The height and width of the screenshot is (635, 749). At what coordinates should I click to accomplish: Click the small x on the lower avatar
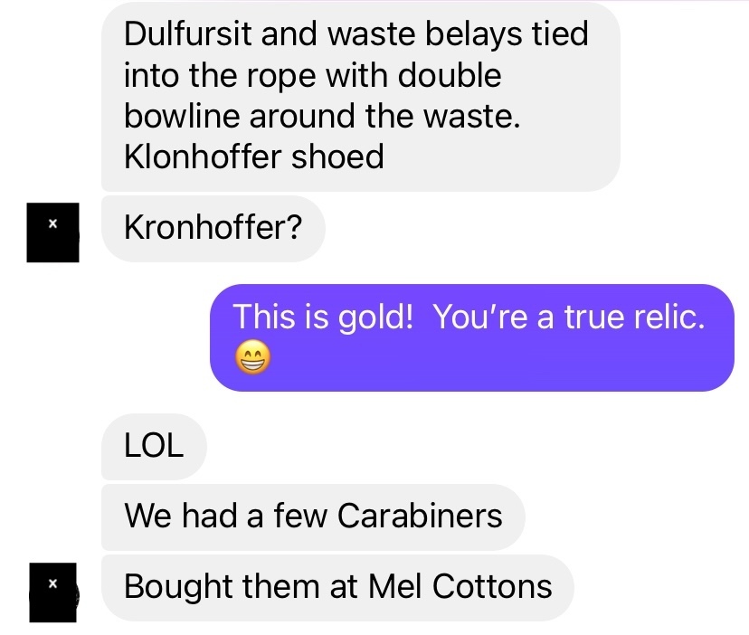(x=52, y=583)
